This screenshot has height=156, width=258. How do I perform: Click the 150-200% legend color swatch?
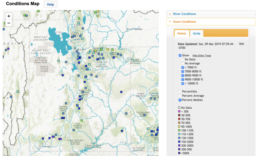180,141
